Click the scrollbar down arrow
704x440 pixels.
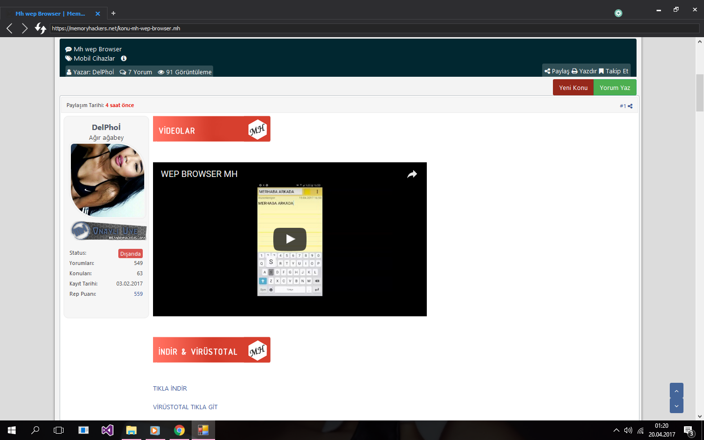click(700, 417)
